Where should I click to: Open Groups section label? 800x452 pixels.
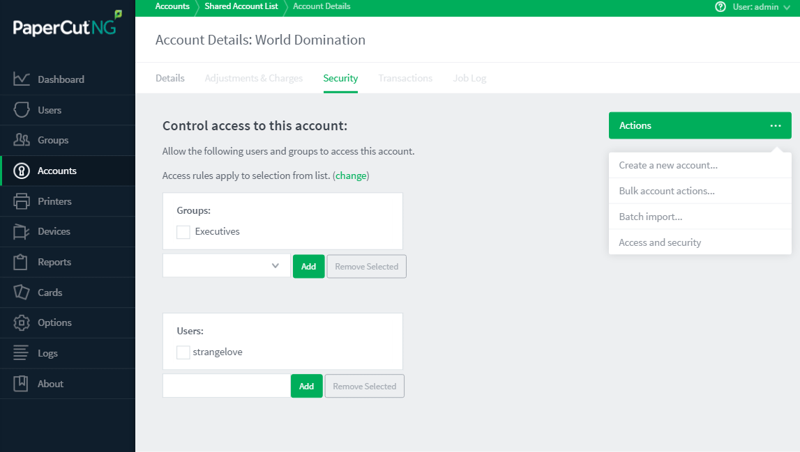click(x=53, y=140)
